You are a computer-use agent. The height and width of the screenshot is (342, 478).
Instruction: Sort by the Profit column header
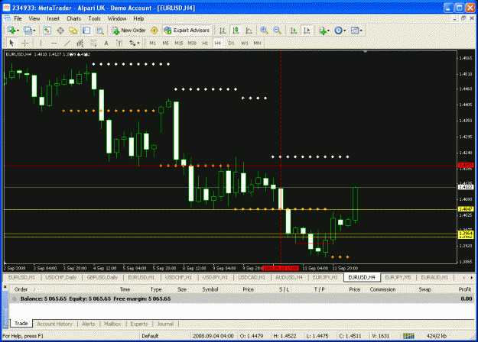(x=465, y=289)
